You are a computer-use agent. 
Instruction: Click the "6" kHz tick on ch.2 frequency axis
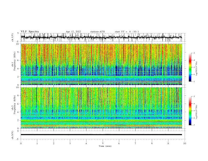coord(18,104)
